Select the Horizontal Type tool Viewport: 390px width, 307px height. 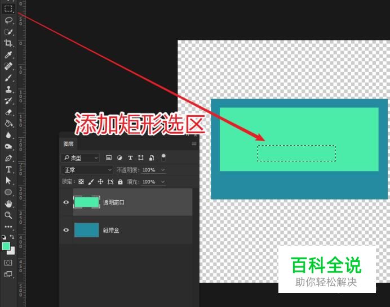click(8, 169)
